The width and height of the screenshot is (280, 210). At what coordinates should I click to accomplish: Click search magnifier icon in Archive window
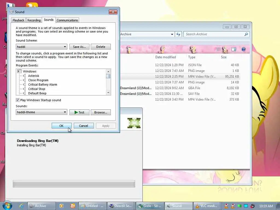(246, 34)
